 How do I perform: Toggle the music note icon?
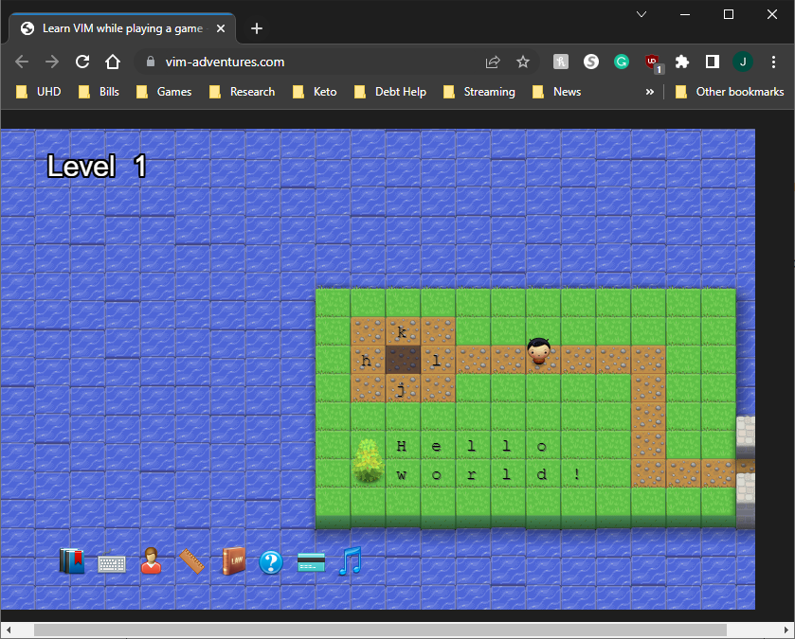point(350,560)
